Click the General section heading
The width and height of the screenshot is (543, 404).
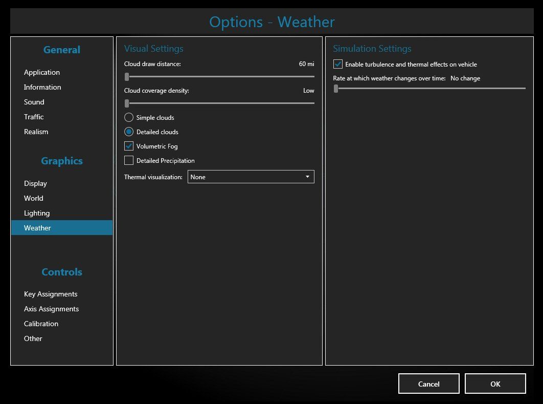point(62,50)
